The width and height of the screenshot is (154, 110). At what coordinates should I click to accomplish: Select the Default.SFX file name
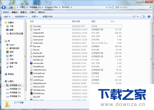pyautogui.click(x=38, y=33)
